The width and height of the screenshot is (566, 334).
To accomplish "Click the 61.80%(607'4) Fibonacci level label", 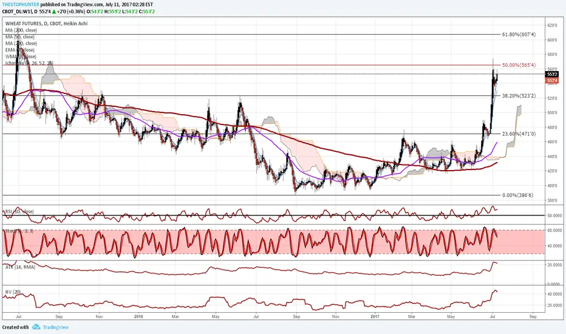I will pos(519,34).
